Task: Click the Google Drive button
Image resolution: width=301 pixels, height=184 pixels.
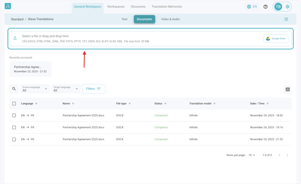Action: coord(276,39)
